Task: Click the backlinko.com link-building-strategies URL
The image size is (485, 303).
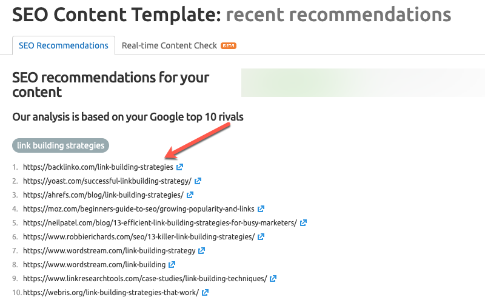Action: pos(98,167)
